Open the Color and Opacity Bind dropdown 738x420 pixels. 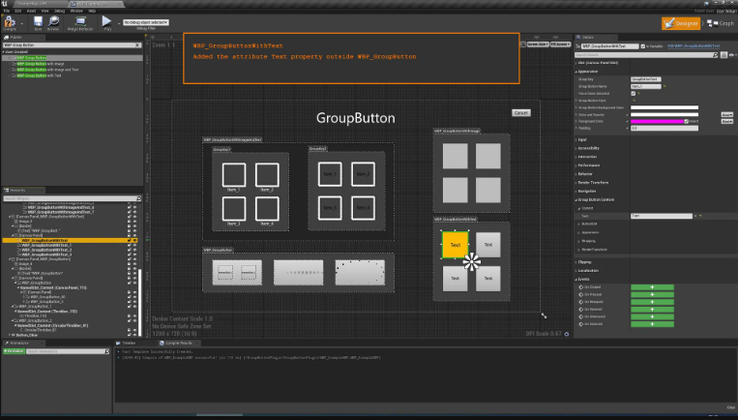click(726, 114)
